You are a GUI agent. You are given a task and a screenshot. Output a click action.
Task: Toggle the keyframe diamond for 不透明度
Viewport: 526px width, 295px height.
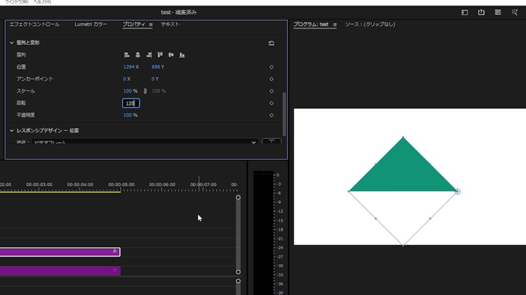(271, 115)
